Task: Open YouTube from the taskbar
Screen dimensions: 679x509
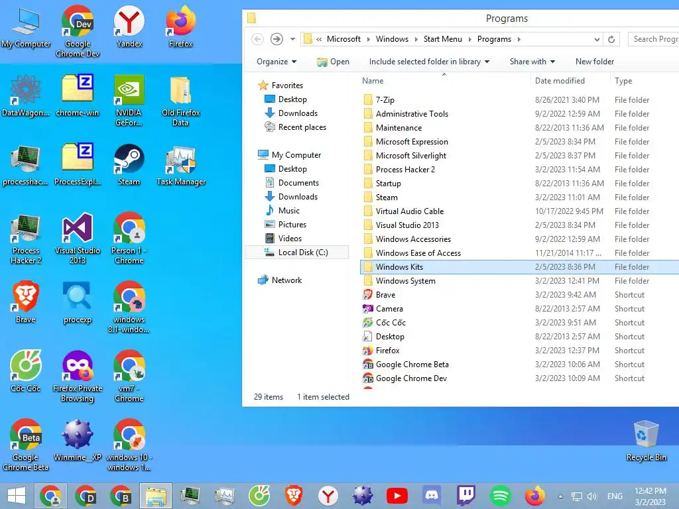Action: point(397,496)
